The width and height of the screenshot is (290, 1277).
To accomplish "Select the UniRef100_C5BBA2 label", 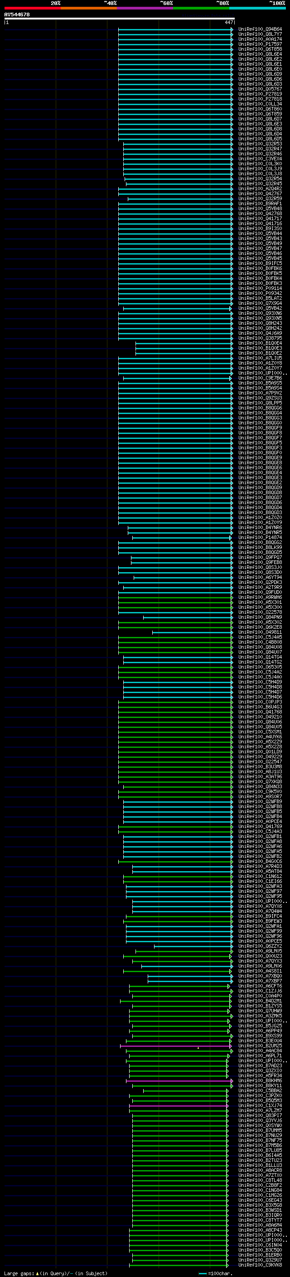I will point(260,1091).
